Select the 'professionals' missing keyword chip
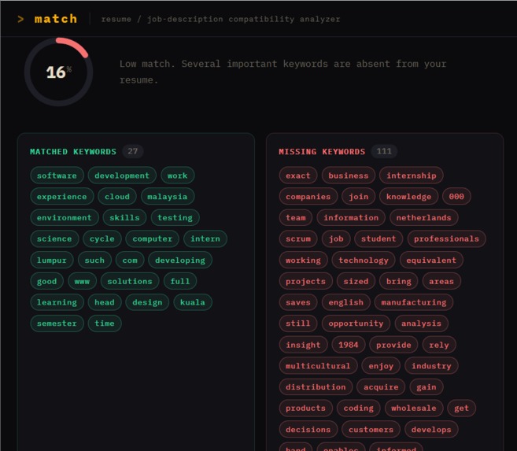Screen dimensions: 517x451 447,238
